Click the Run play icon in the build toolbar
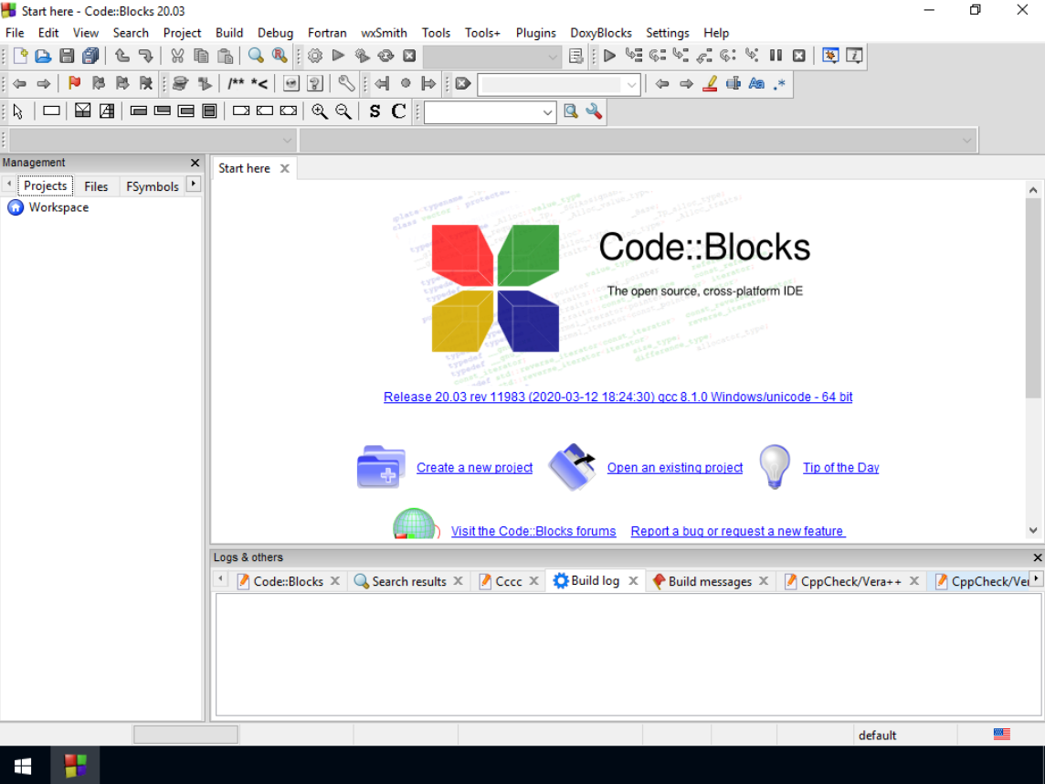Image resolution: width=1045 pixels, height=784 pixels. click(339, 56)
